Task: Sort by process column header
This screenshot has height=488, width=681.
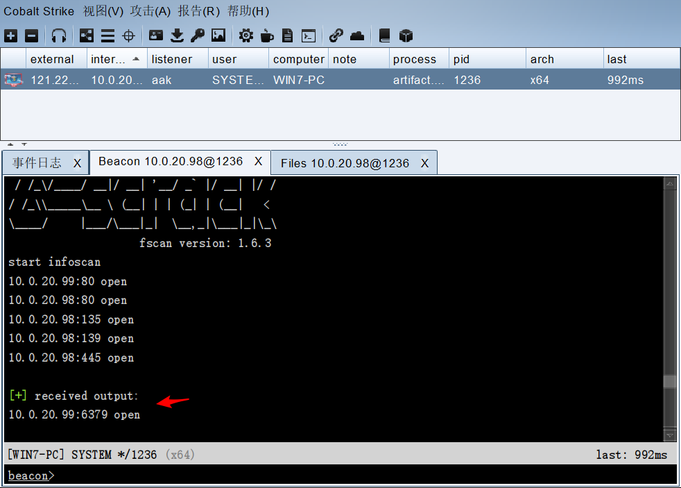Action: (419, 59)
